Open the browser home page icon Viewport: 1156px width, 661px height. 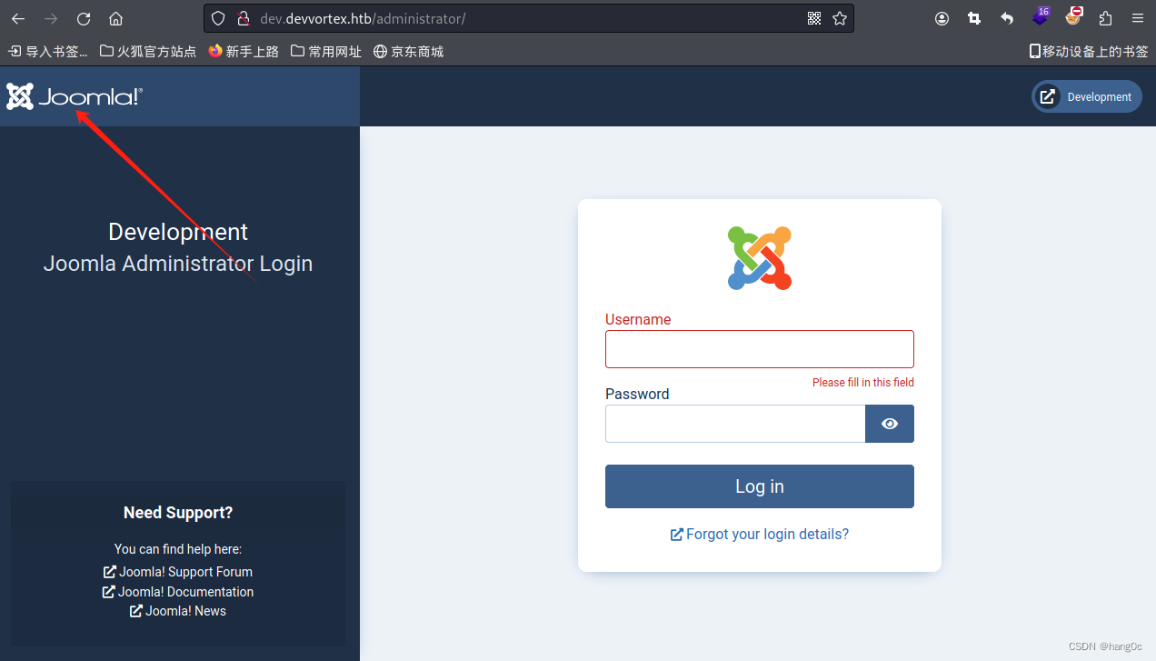click(x=115, y=18)
